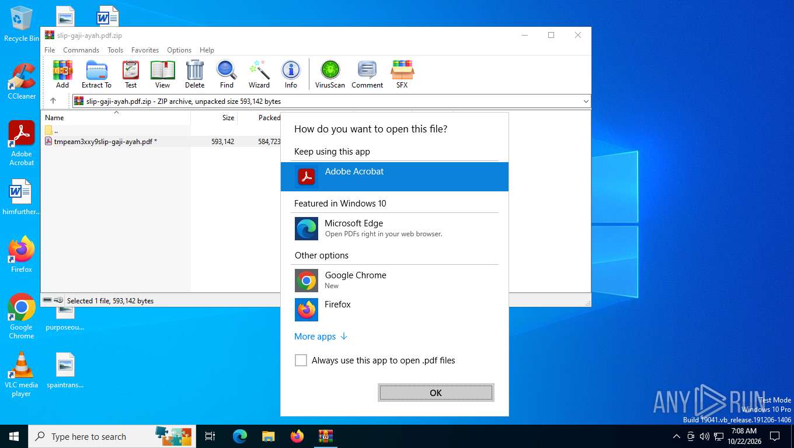Open the Options menu
This screenshot has width=794, height=448.
point(179,50)
